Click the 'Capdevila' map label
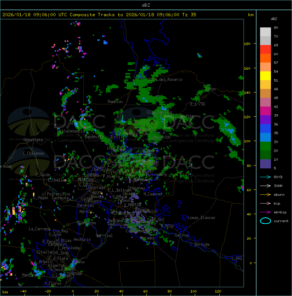The image size is (292, 296). [x=94, y=137]
